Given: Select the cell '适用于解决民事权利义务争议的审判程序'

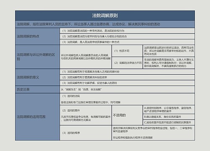Looking at the screenshot, I should (x=153, y=133).
